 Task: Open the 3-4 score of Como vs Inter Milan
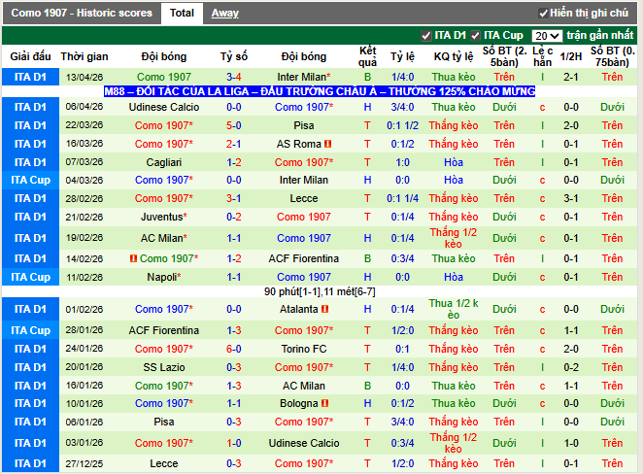click(234, 77)
